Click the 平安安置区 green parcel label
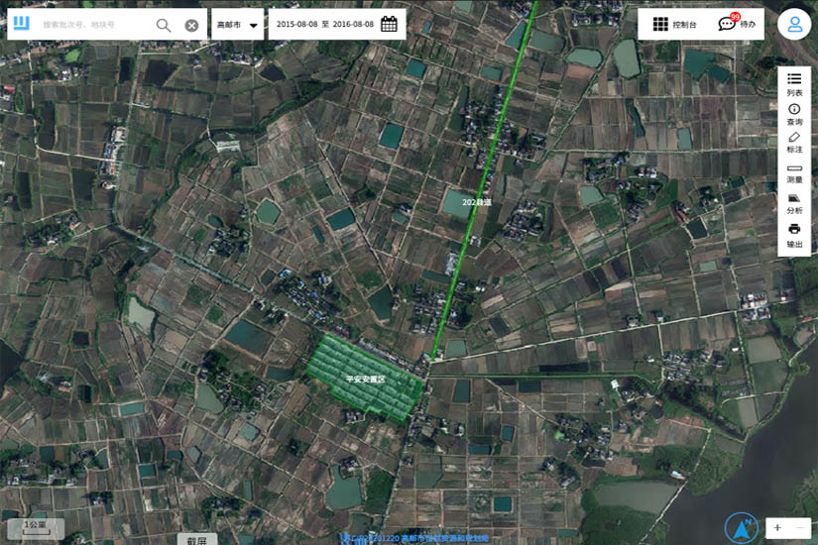 365,379
